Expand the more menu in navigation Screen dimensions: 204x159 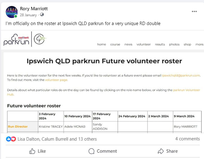[x=200, y=44]
